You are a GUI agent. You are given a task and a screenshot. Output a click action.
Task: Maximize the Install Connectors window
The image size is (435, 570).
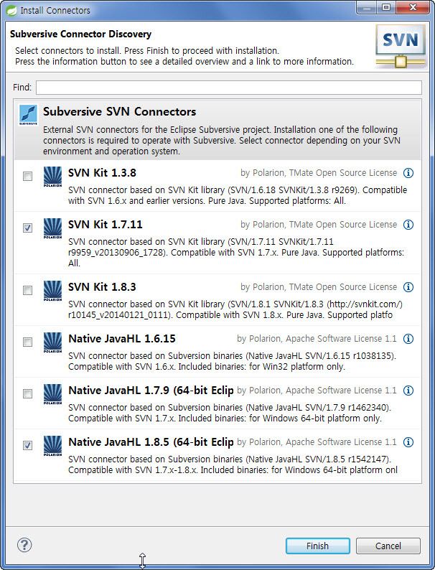[x=387, y=8]
